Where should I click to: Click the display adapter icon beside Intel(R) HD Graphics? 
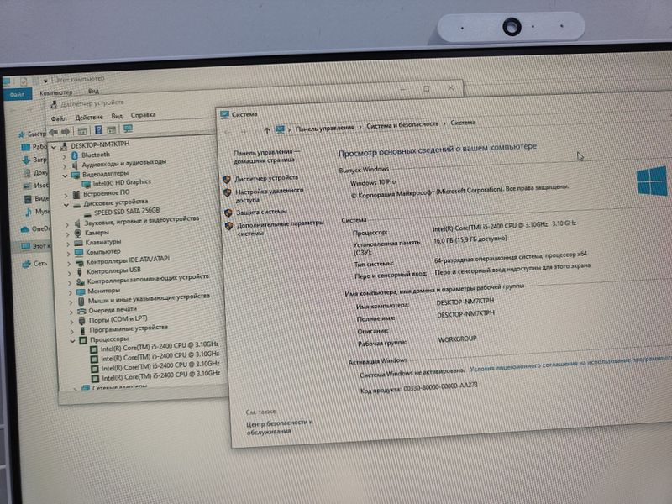click(x=87, y=184)
